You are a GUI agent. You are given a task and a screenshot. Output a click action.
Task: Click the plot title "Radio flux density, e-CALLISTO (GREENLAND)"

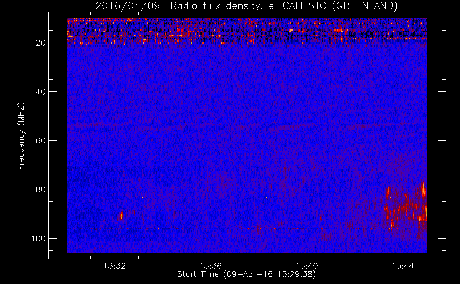[284, 6]
